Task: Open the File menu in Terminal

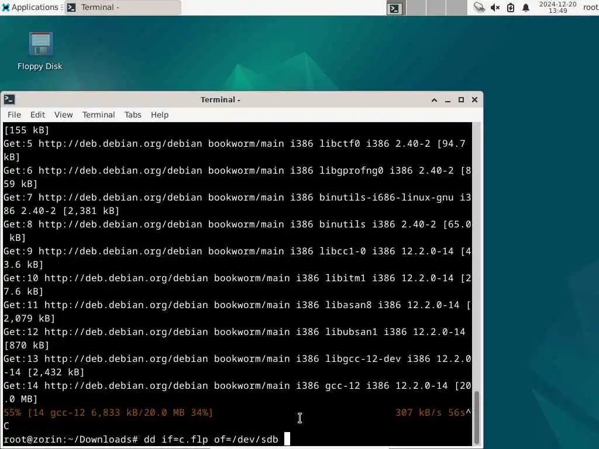Action: (x=14, y=115)
